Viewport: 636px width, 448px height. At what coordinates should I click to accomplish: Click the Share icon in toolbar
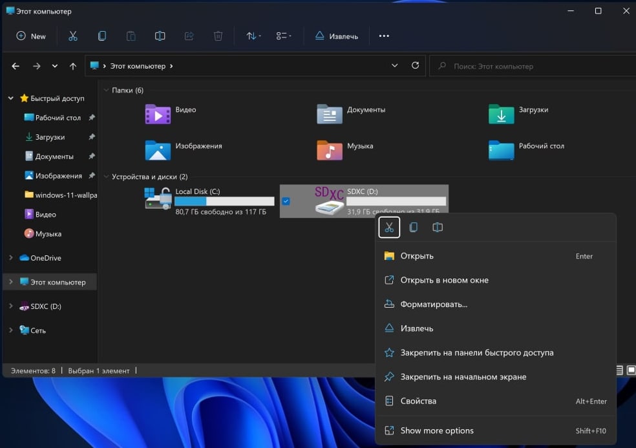[189, 36]
